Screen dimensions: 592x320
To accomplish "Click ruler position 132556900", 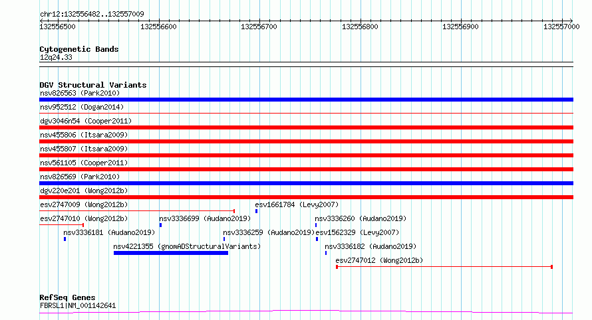I will tap(460, 27).
